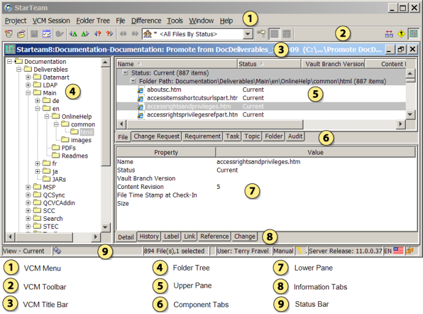Image resolution: width=423 pixels, height=314 pixels.
Task: Select the PDFs folder in tree
Action: click(69, 148)
